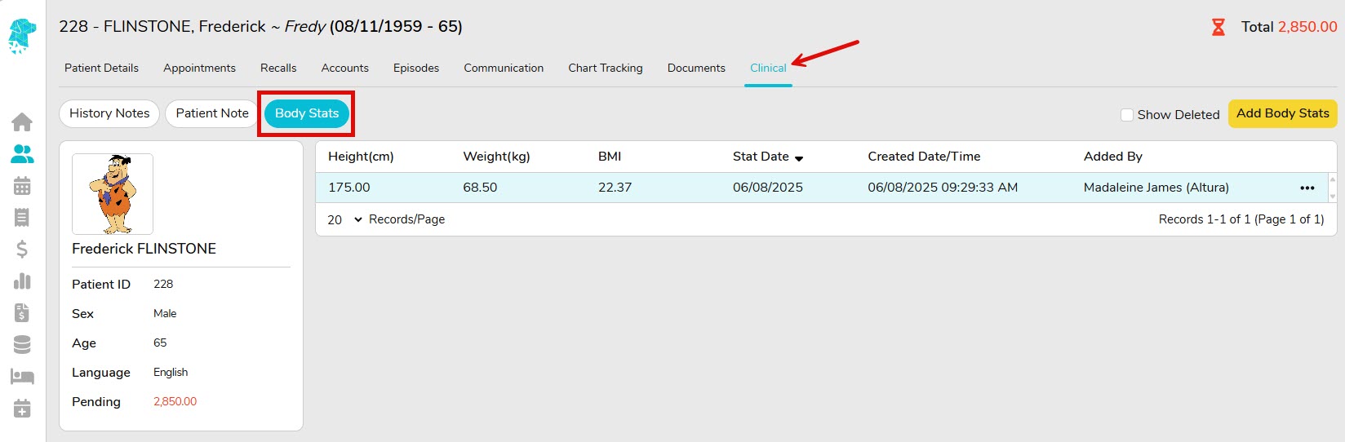Click the Add Body Stats button
Image resolution: width=1345 pixels, height=442 pixels.
tap(1283, 113)
